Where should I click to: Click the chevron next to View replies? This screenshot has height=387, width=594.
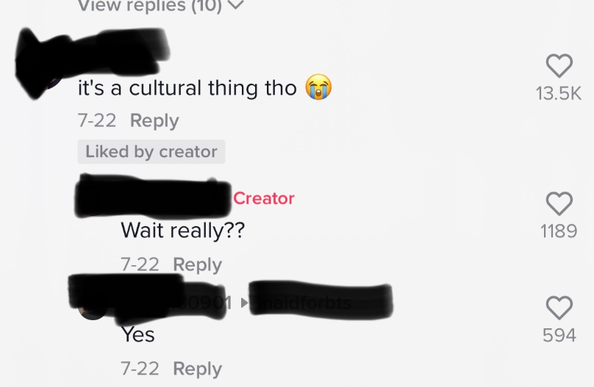coord(236,4)
